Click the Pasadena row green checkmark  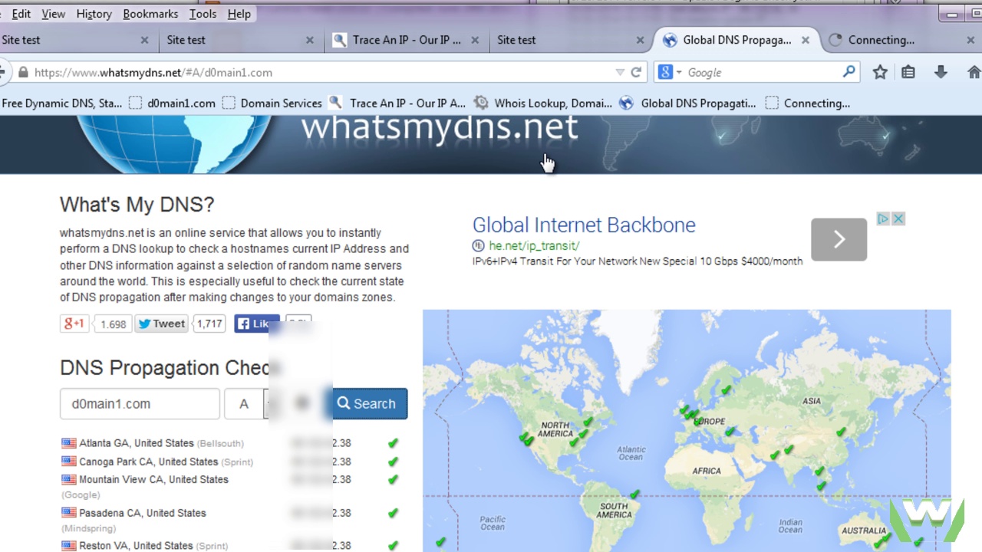(x=393, y=513)
